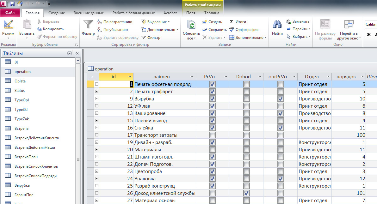Open the Calibri font name box
Screen dimensions: 377x204
pos(370,24)
